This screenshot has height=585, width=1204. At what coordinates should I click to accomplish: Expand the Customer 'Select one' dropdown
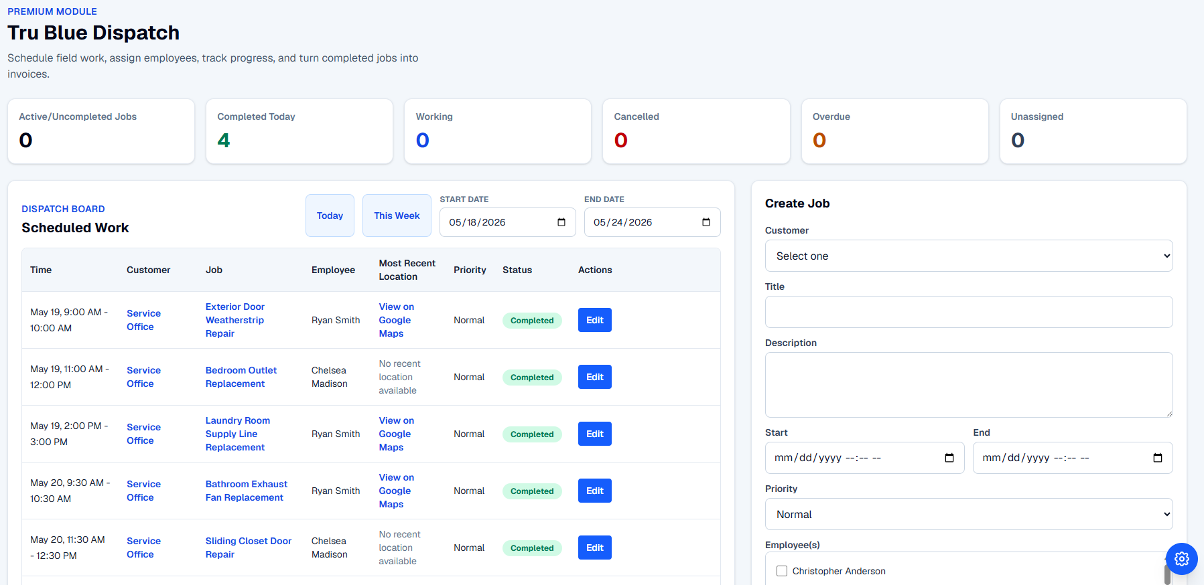[969, 256]
